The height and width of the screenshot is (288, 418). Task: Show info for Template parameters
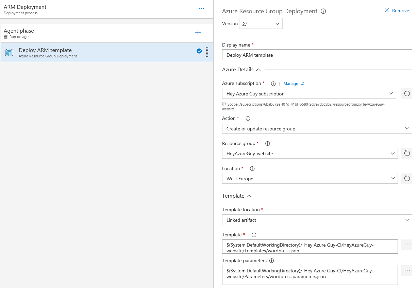point(271,261)
